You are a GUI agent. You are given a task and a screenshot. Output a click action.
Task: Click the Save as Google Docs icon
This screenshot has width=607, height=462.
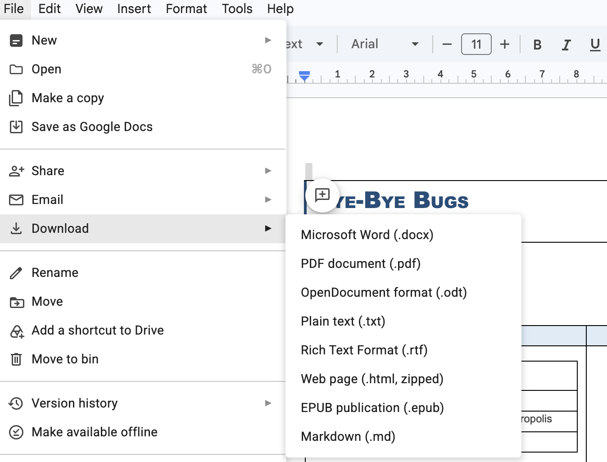16,127
